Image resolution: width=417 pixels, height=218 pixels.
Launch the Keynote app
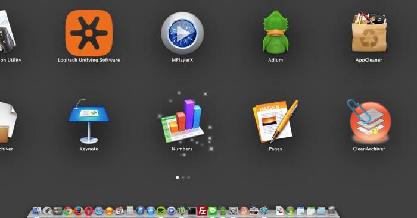click(x=89, y=121)
